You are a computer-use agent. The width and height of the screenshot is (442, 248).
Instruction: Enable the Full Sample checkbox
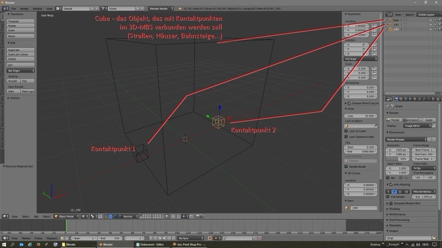click(x=388, y=196)
